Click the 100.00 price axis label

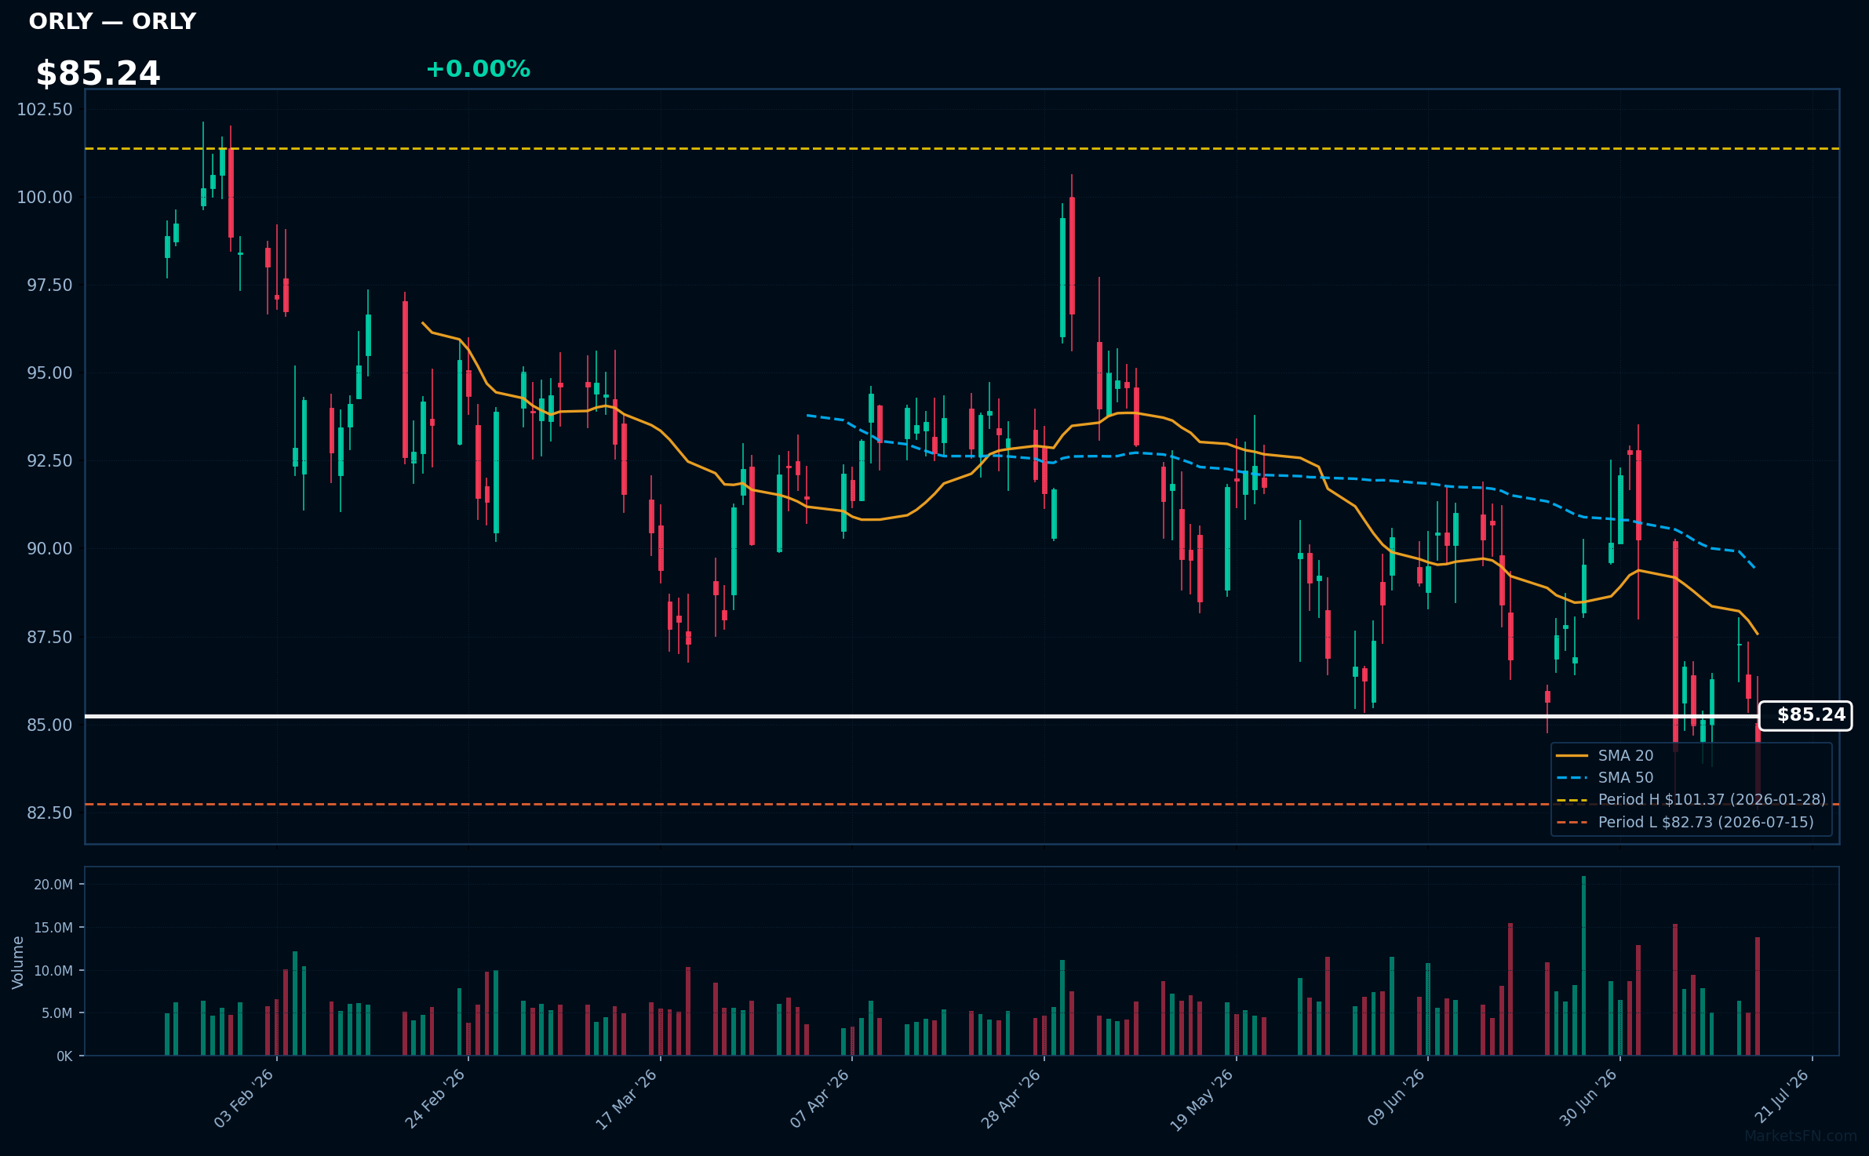(45, 197)
